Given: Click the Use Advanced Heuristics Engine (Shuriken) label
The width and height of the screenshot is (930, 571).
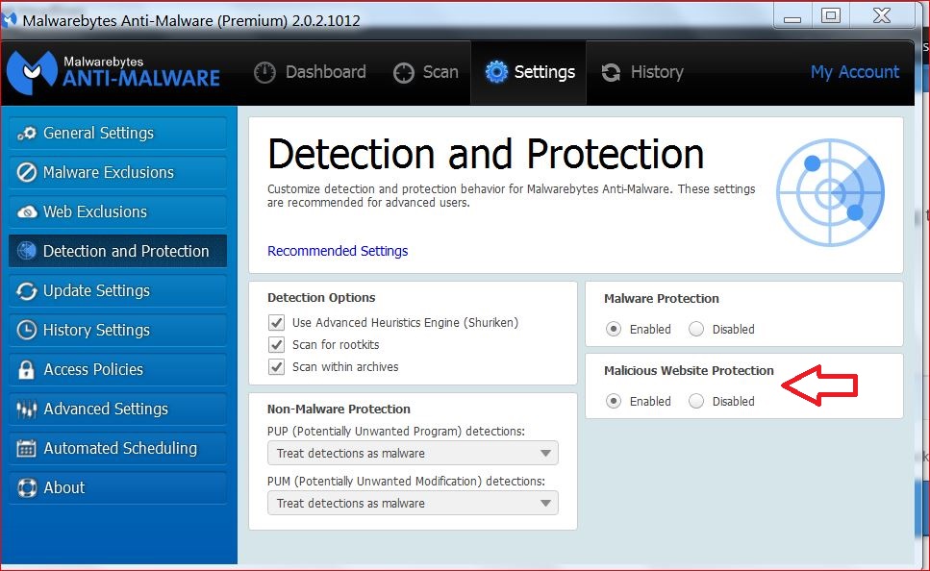Looking at the screenshot, I should coord(405,323).
